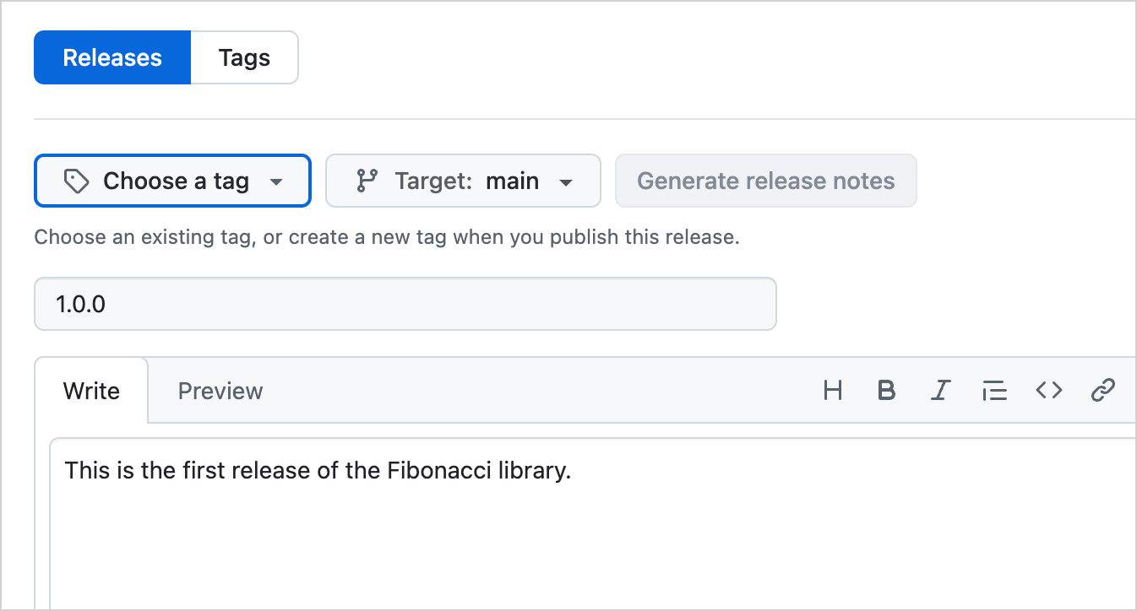Insert a code block

coord(1049,390)
